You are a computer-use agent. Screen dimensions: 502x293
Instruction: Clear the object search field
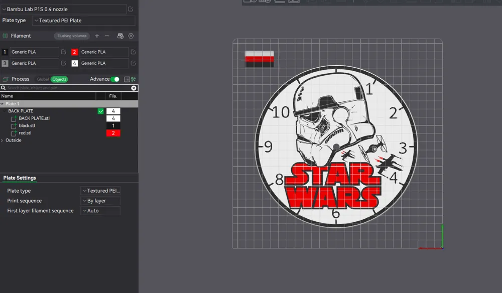(x=134, y=88)
